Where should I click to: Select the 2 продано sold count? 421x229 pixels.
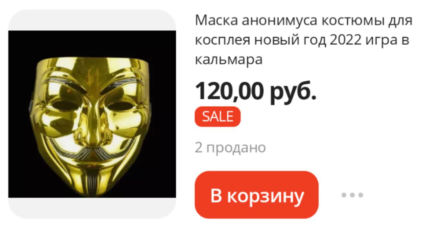230,148
